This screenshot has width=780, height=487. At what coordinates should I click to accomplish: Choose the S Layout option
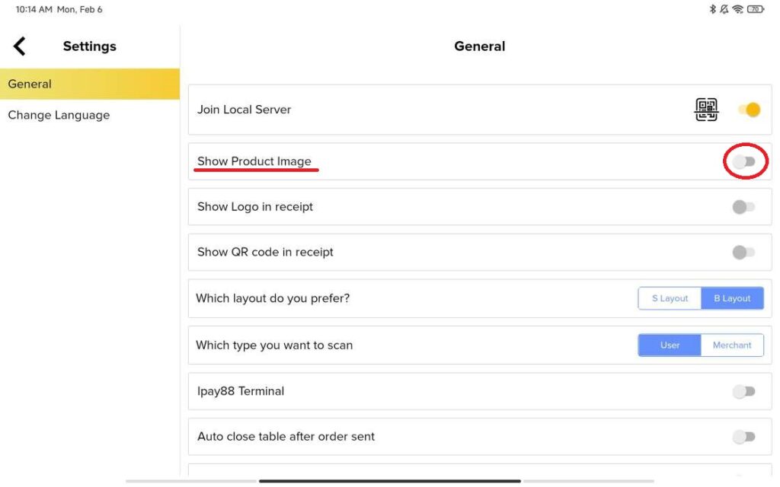670,298
